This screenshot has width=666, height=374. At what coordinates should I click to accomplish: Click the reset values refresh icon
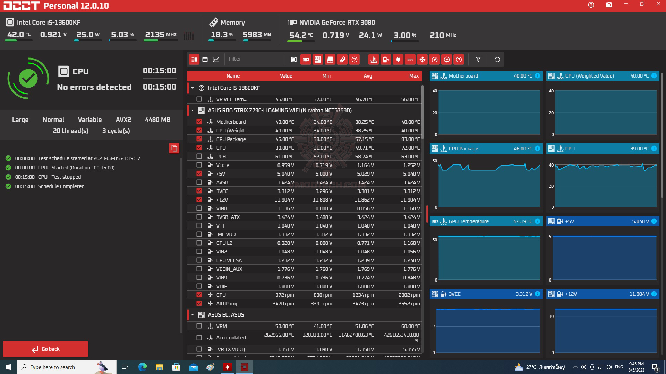(497, 60)
